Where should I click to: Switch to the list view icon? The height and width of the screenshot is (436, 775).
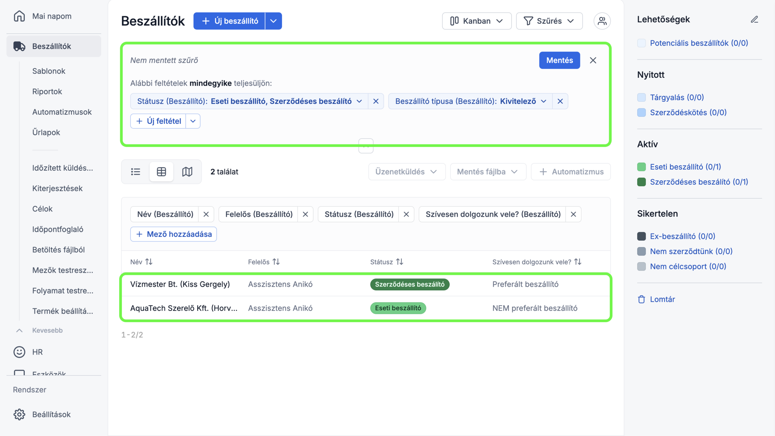135,172
